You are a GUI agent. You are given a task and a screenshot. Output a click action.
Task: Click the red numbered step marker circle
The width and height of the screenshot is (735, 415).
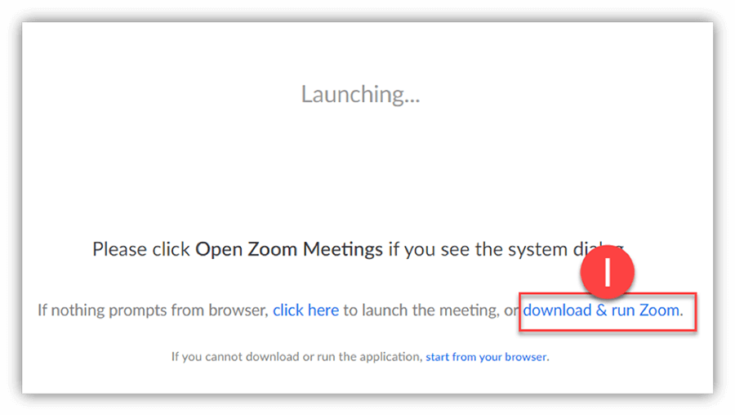pos(607,272)
